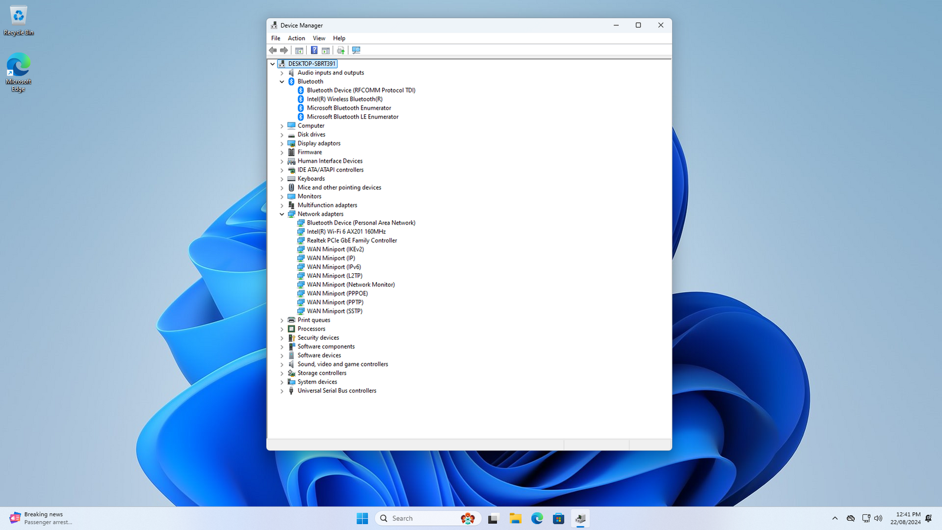Select Microsoft Edge desktop shortcut
Image resolution: width=942 pixels, height=530 pixels.
[x=18, y=72]
